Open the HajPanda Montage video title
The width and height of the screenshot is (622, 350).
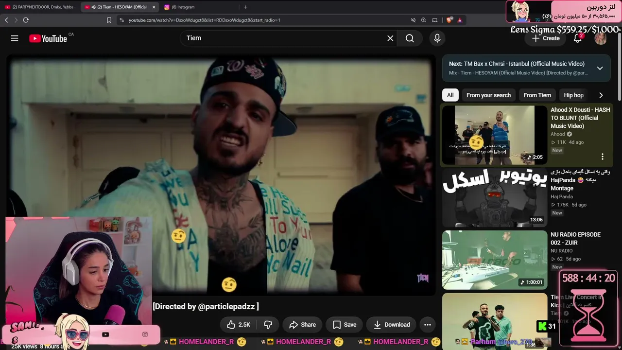click(x=580, y=180)
